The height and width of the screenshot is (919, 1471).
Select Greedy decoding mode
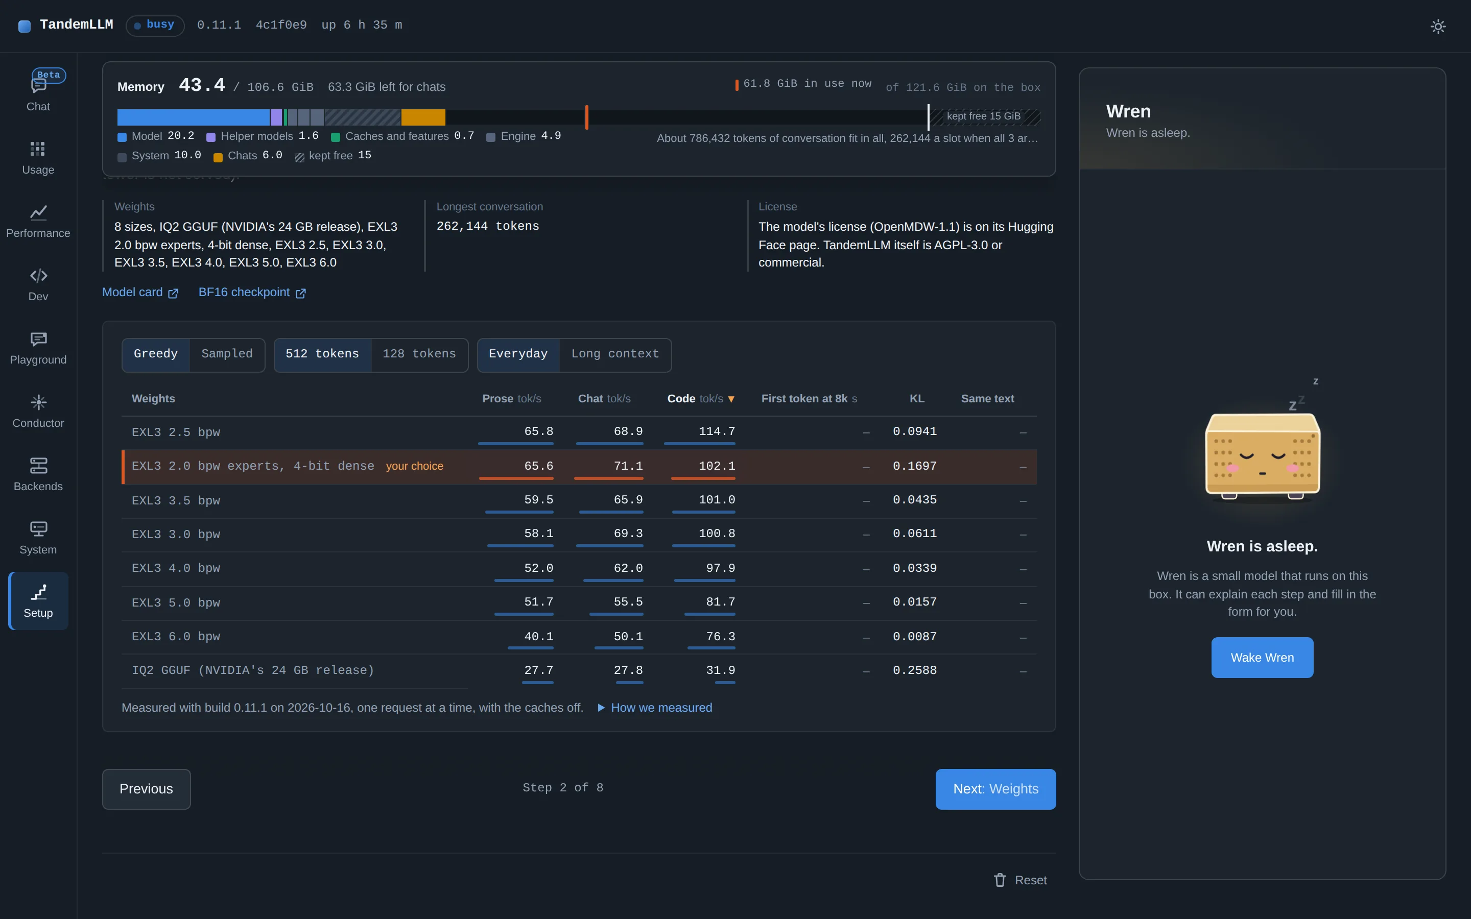click(x=156, y=354)
